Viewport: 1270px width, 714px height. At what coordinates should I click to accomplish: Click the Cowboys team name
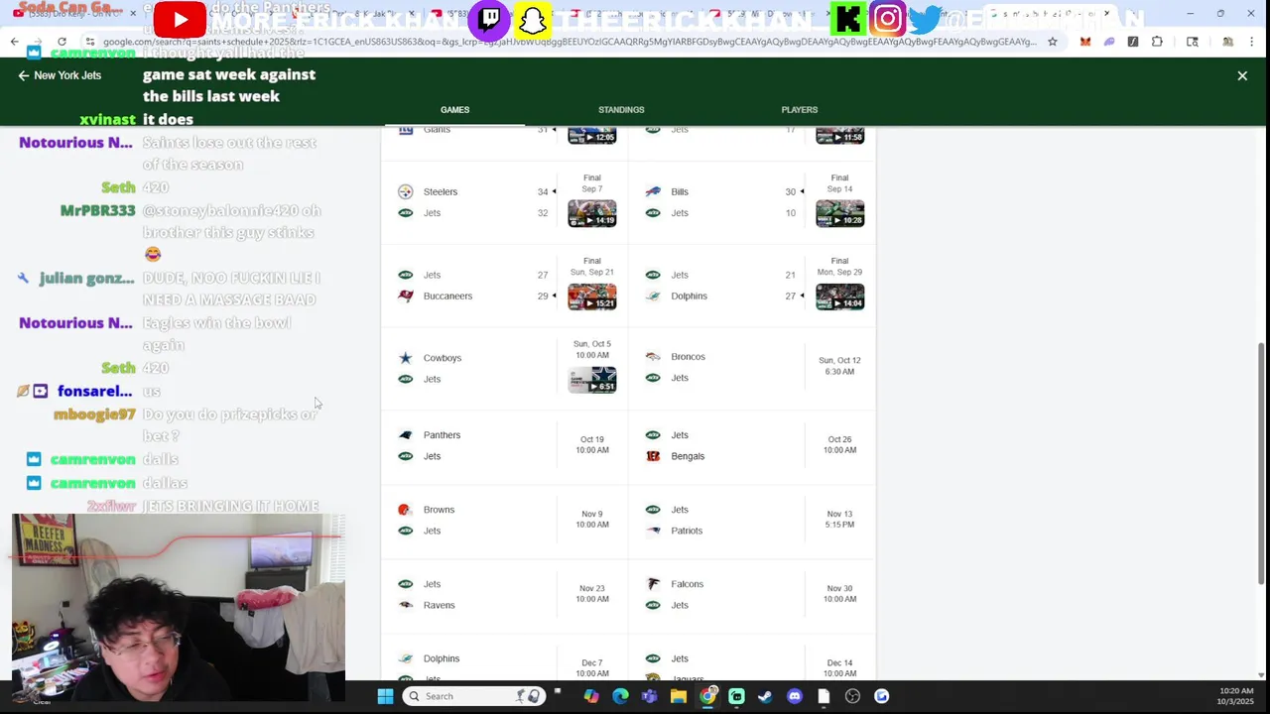(x=443, y=358)
